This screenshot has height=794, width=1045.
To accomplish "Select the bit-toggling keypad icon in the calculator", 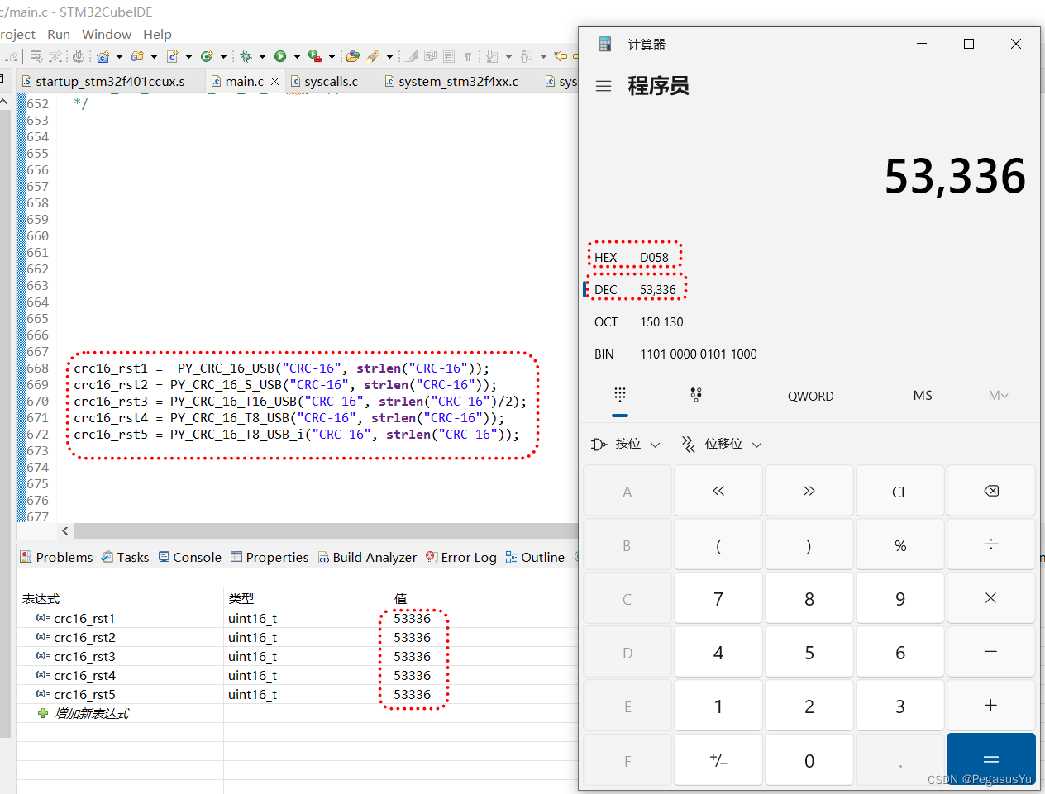I will click(695, 396).
